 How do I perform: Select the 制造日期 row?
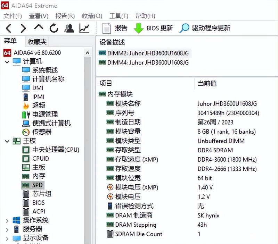[x=170, y=122]
